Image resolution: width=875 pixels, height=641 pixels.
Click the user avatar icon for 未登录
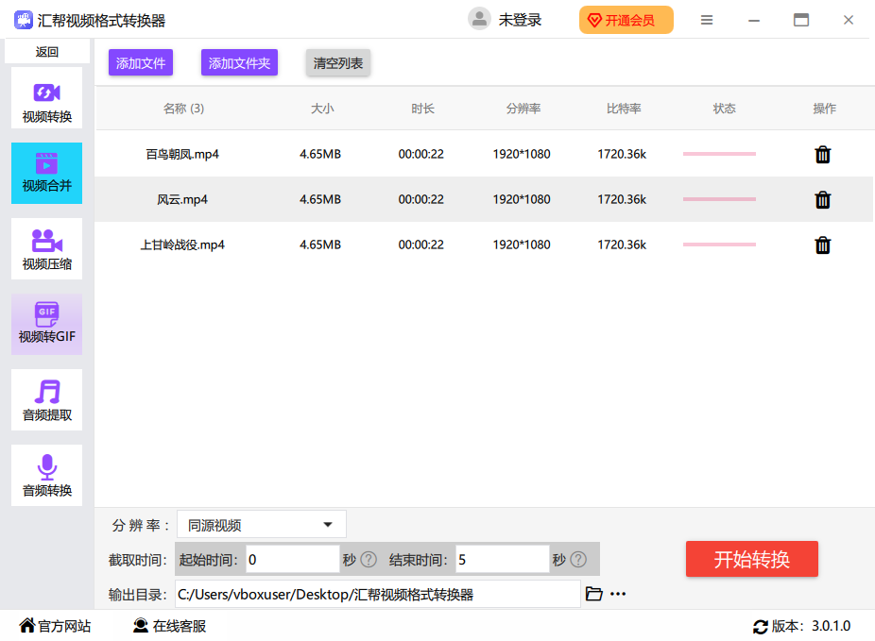(x=479, y=20)
